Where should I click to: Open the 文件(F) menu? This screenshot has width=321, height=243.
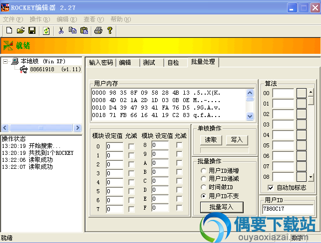(13, 19)
